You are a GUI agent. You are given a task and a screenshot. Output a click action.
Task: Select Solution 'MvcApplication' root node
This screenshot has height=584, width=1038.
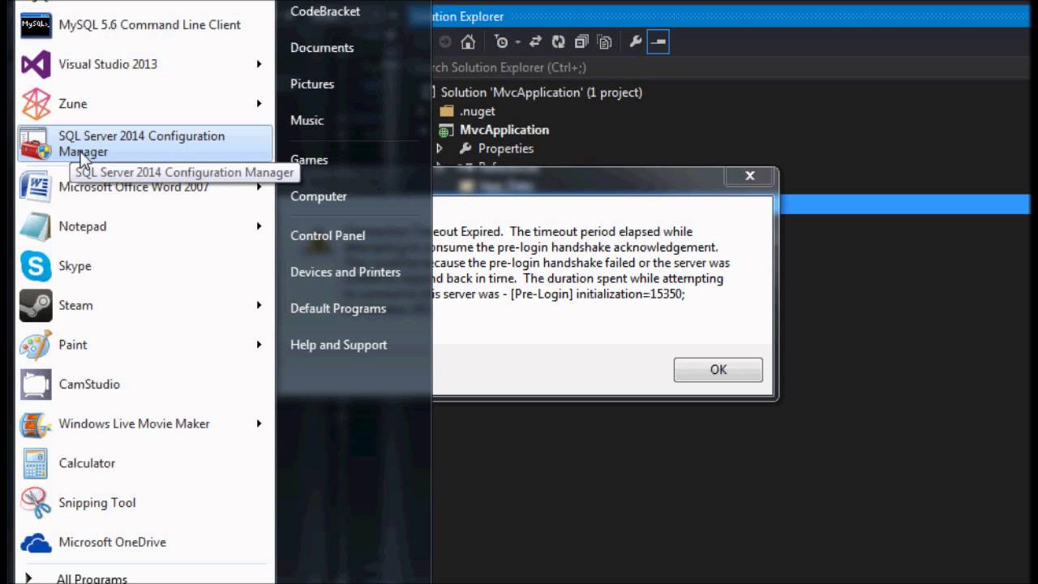(x=542, y=92)
